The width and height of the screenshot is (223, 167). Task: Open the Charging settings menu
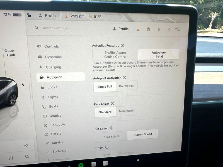click(x=53, y=67)
